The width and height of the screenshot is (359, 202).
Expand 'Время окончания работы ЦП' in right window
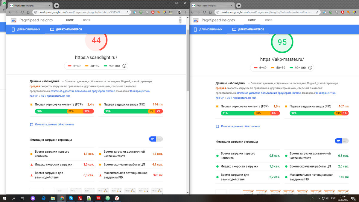tap(317, 166)
